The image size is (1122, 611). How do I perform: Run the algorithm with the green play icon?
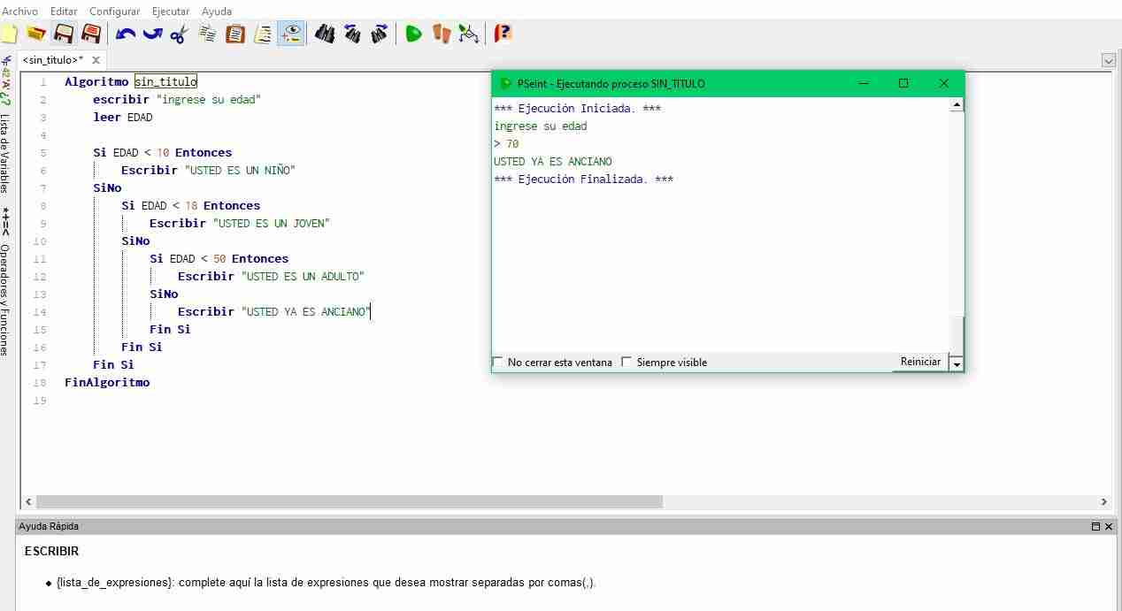413,34
